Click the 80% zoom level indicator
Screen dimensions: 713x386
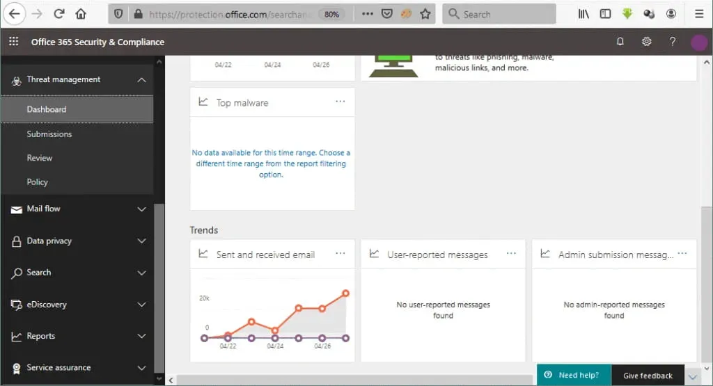[x=331, y=15]
